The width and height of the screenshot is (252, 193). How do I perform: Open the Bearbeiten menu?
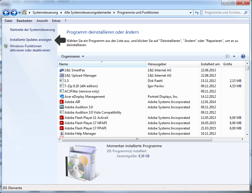[x=24, y=21]
